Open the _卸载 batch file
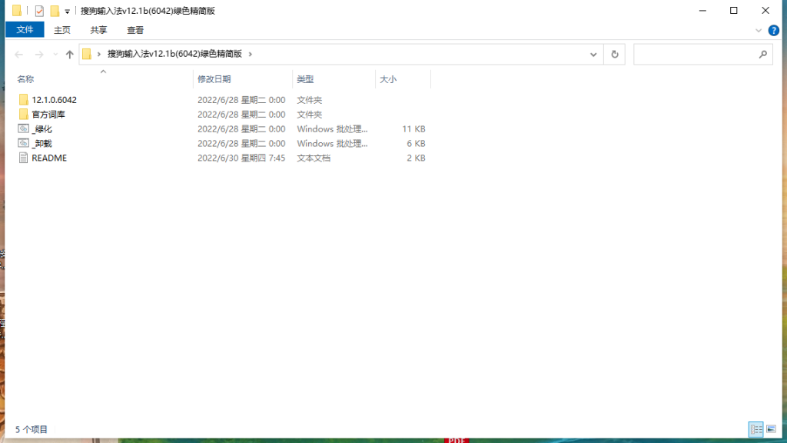This screenshot has width=787, height=443. (42, 143)
